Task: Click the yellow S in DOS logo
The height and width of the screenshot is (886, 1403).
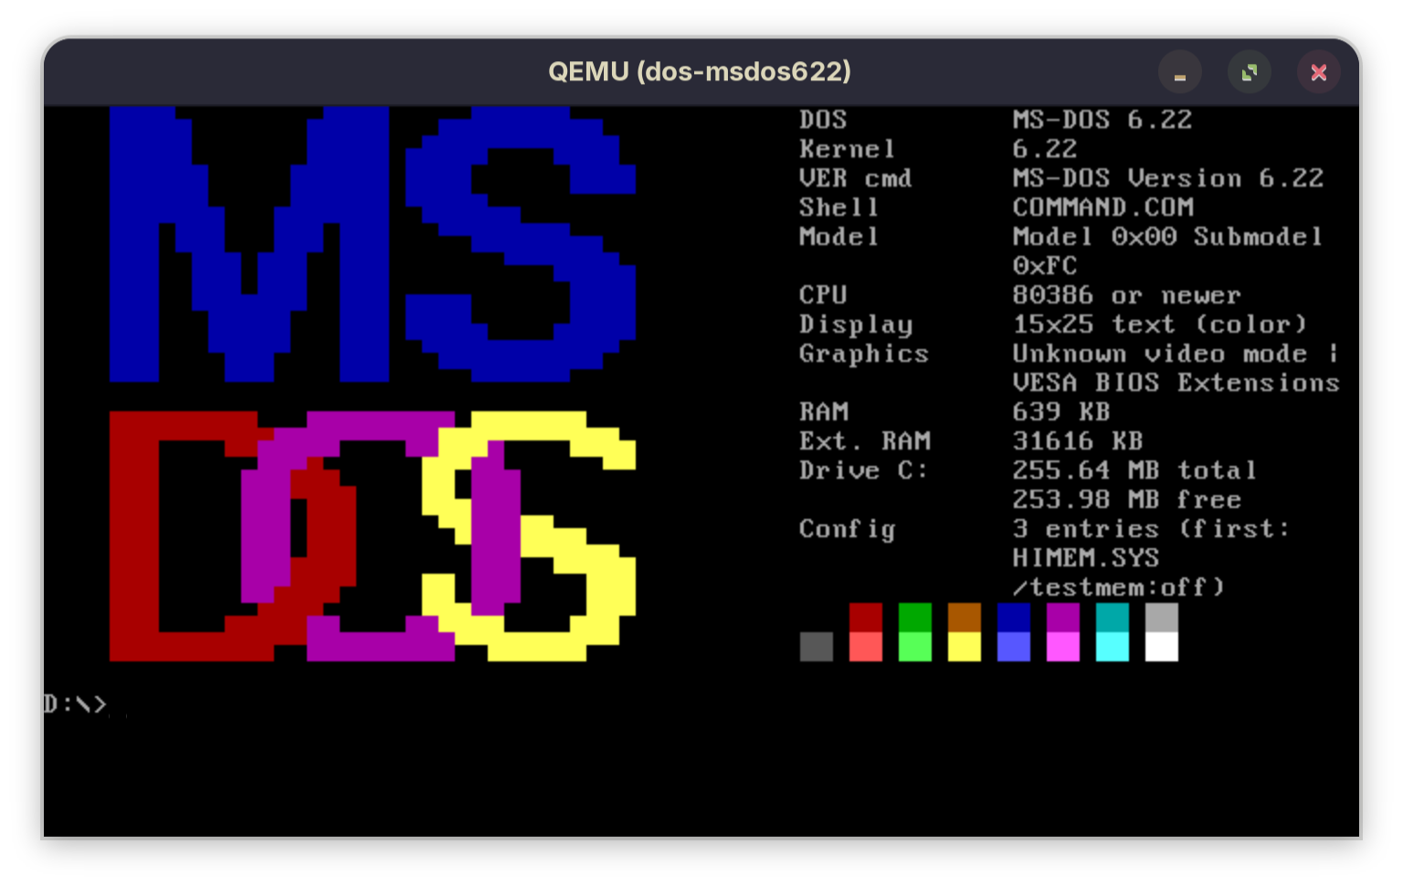Action: click(528, 535)
